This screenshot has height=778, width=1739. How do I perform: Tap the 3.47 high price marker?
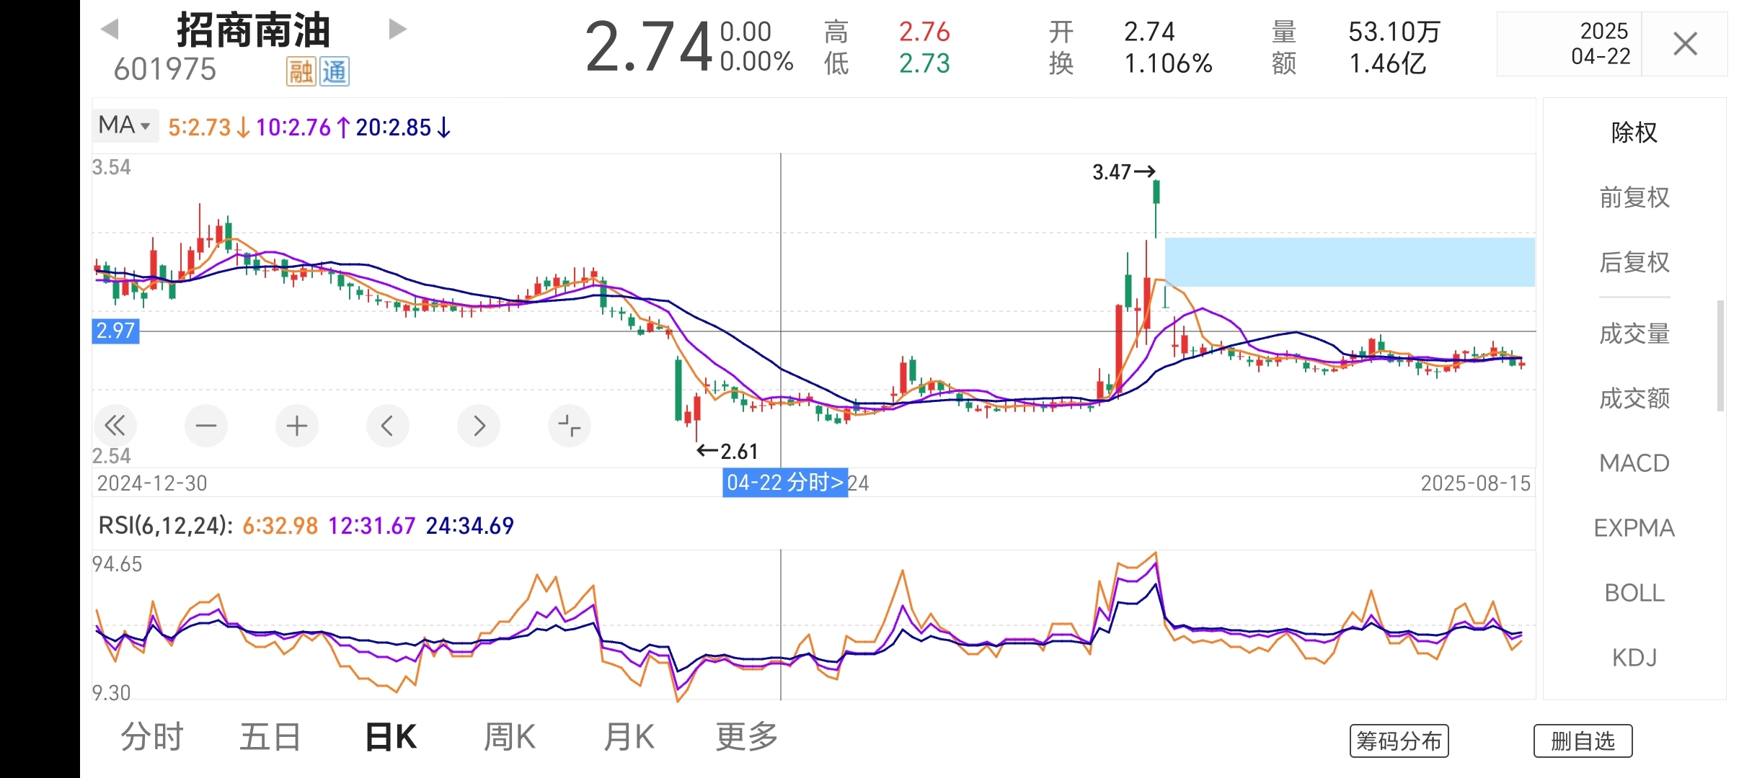[1124, 172]
